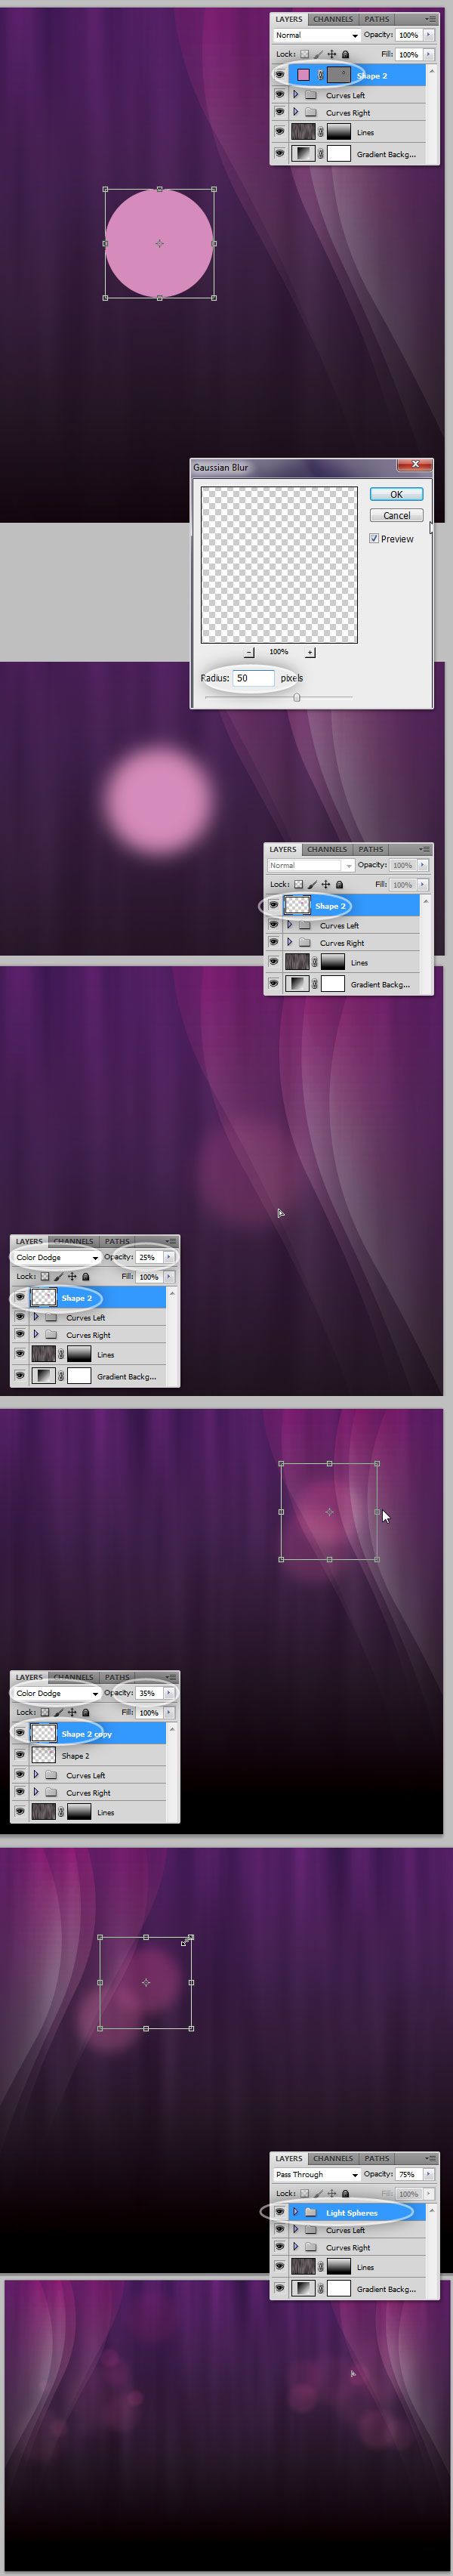Toggle Preview checkbox in Gaussian Blur

374,538
